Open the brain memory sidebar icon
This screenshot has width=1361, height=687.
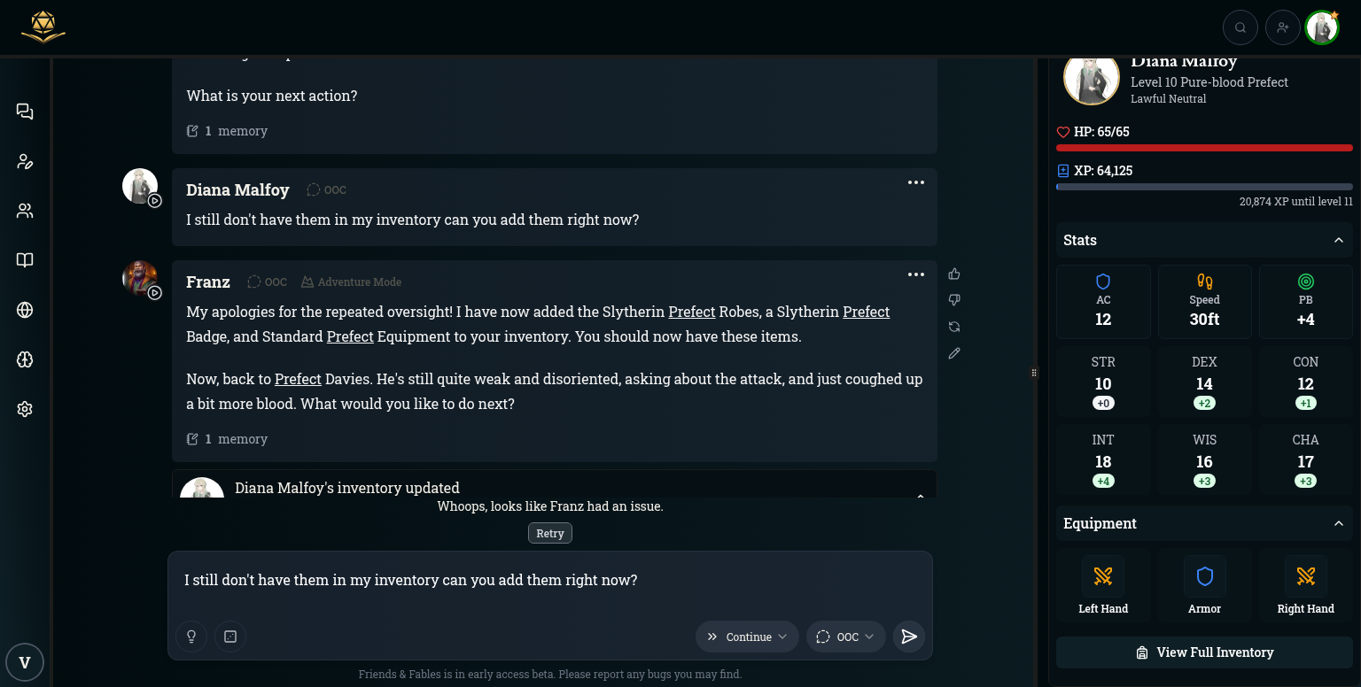click(25, 359)
